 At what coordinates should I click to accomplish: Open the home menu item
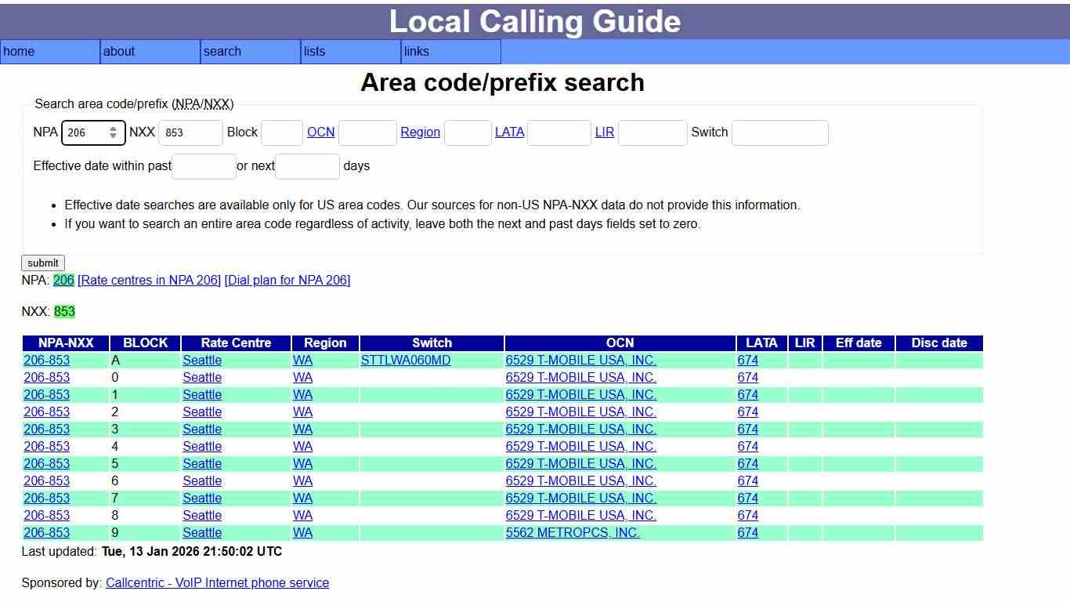(19, 52)
